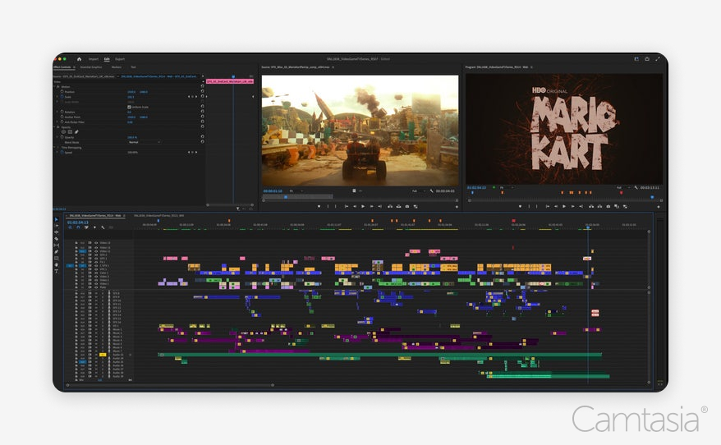Switch to the Import mode tab
The height and width of the screenshot is (445, 721).
pos(94,59)
